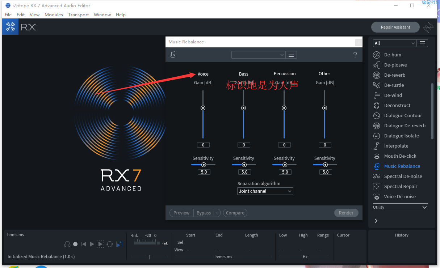Rewind to the start of the file

[x=84, y=244]
